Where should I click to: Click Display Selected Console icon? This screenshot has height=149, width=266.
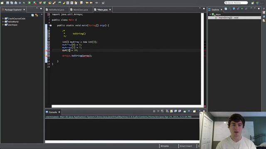point(189,111)
